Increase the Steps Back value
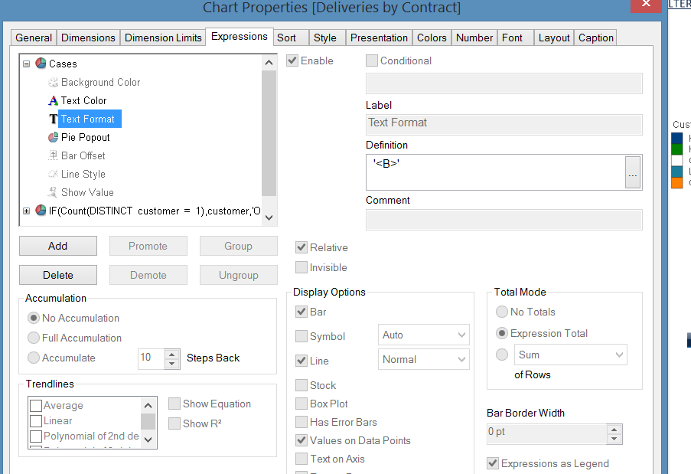The height and width of the screenshot is (474, 691). coord(172,354)
